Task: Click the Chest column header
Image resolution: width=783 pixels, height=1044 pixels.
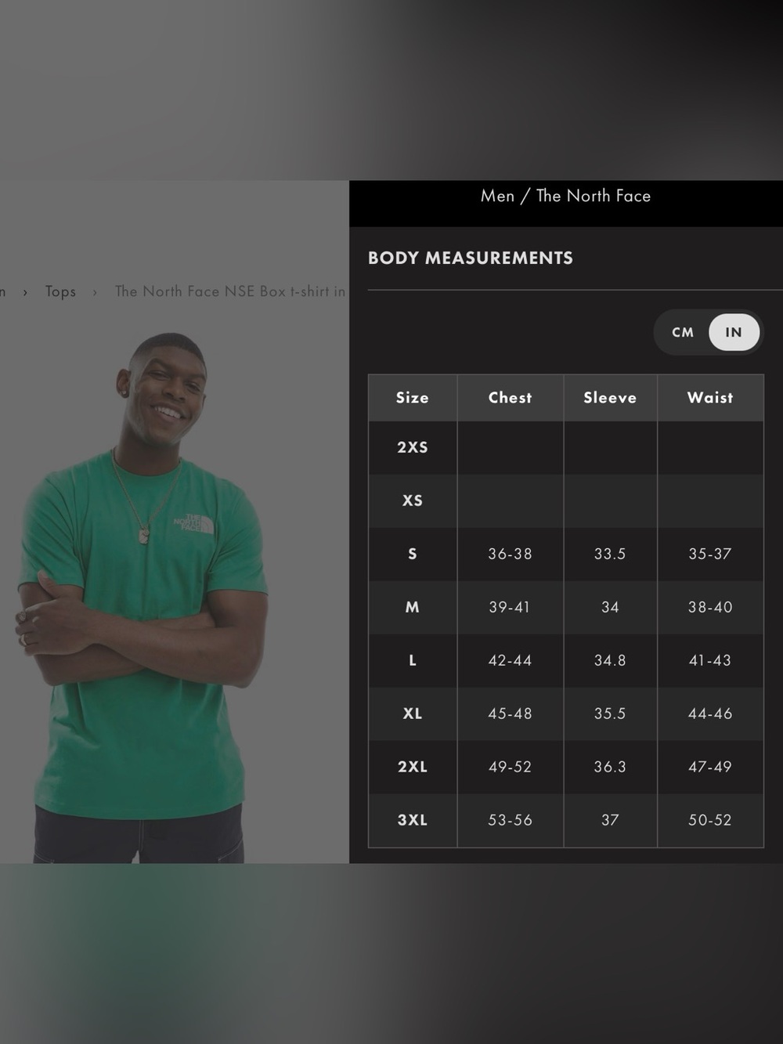Action: 511,398
